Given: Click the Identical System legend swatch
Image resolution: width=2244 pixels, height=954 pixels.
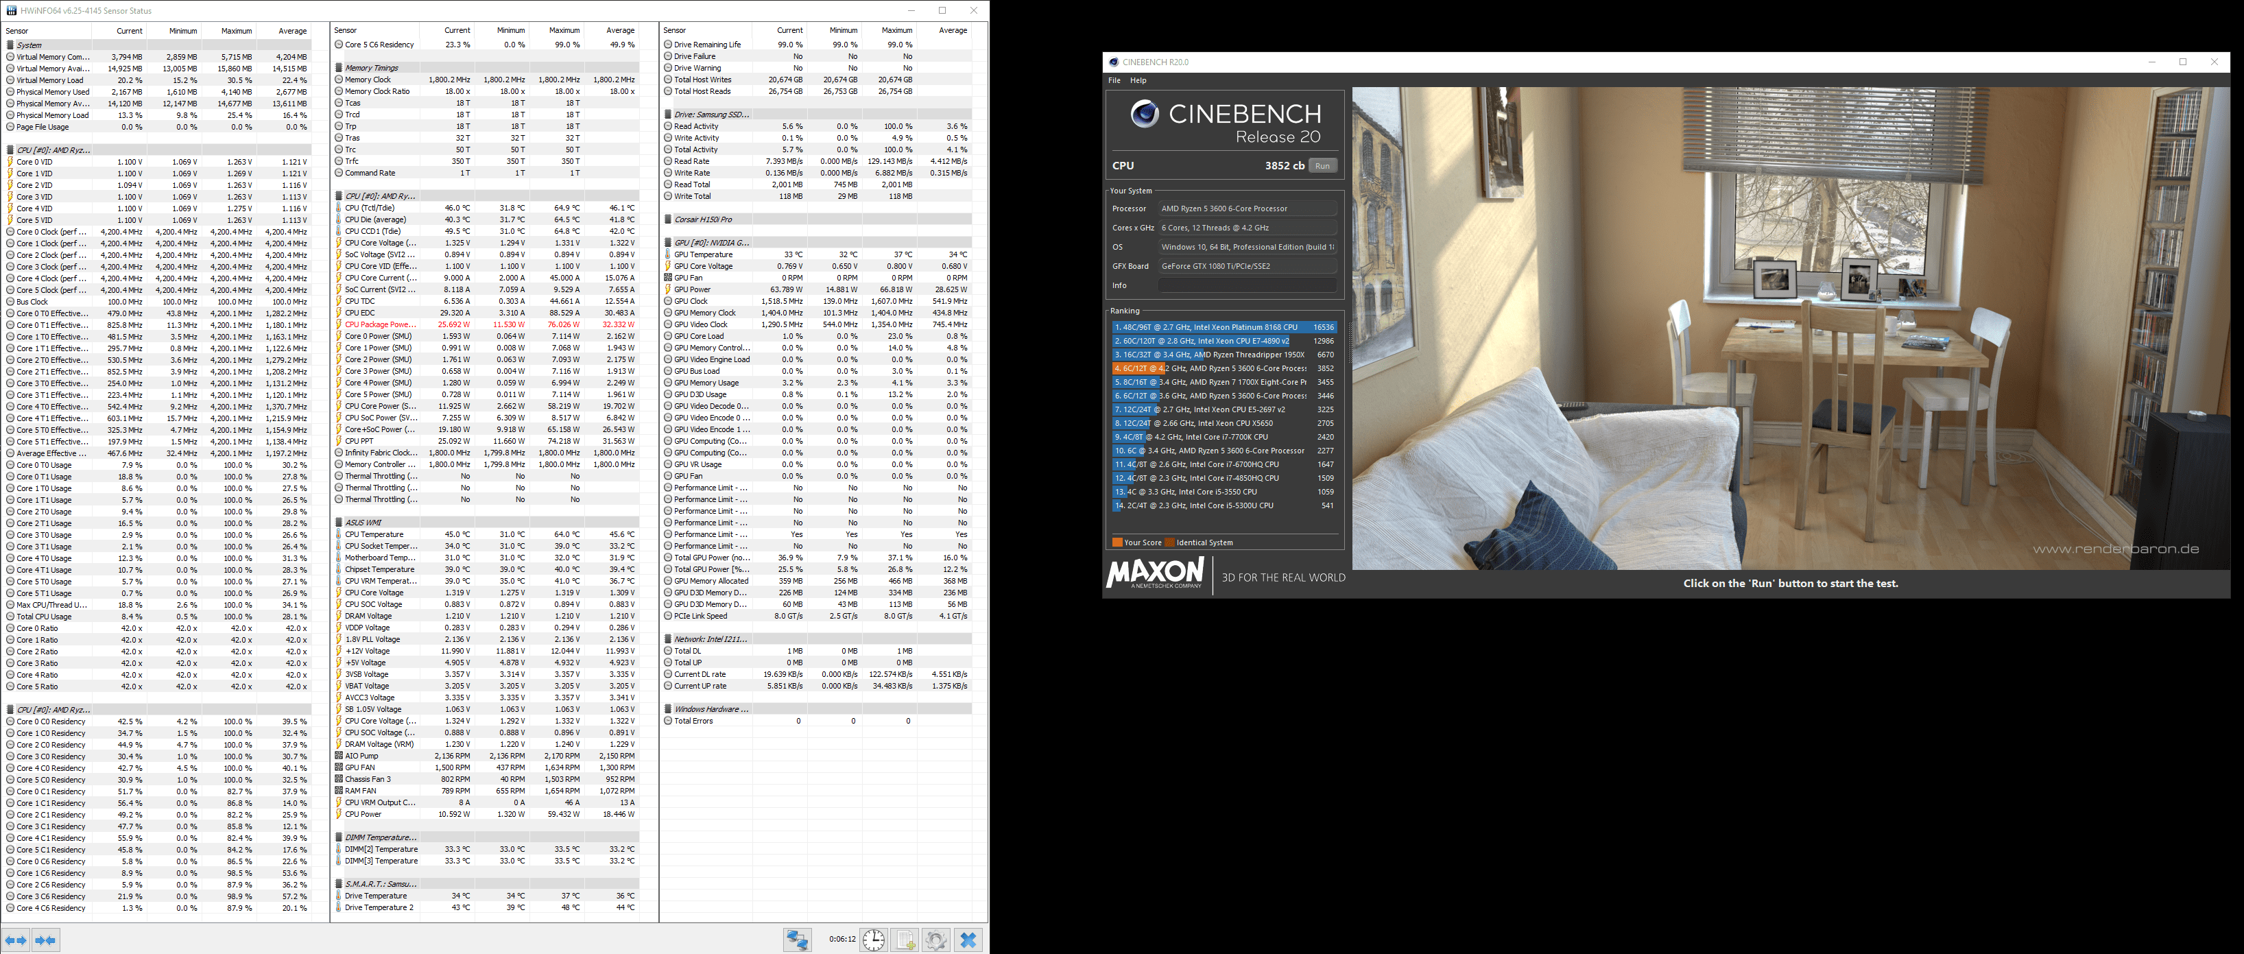Looking at the screenshot, I should [x=1170, y=542].
